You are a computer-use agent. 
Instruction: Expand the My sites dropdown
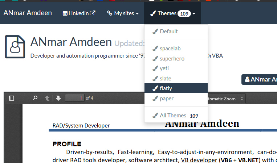[123, 13]
